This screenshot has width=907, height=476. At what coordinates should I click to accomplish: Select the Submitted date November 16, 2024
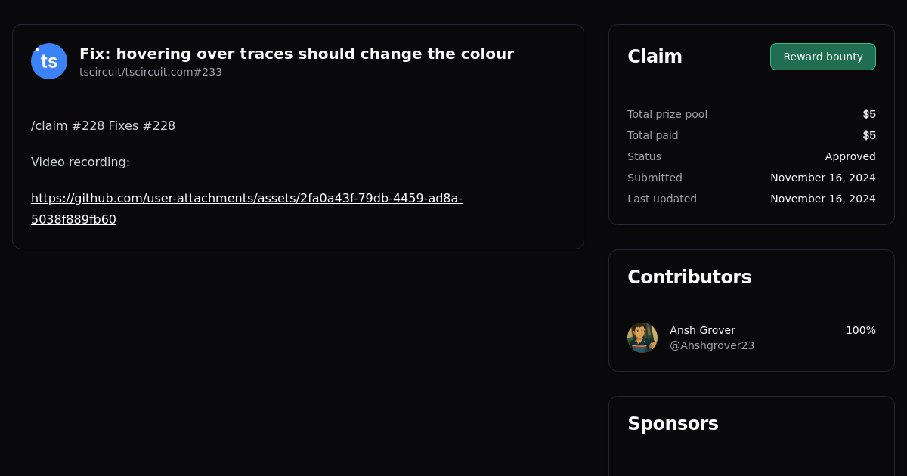(x=822, y=178)
